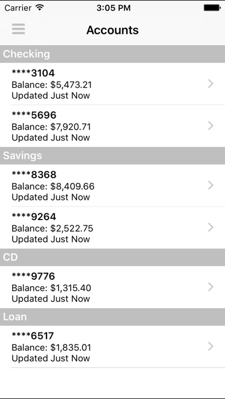Select savings account number ****9264
The height and width of the screenshot is (399, 225).
click(34, 217)
